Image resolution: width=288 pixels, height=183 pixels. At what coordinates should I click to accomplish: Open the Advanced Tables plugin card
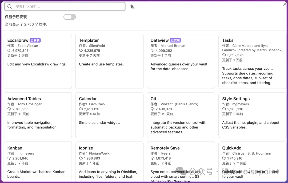click(x=38, y=115)
